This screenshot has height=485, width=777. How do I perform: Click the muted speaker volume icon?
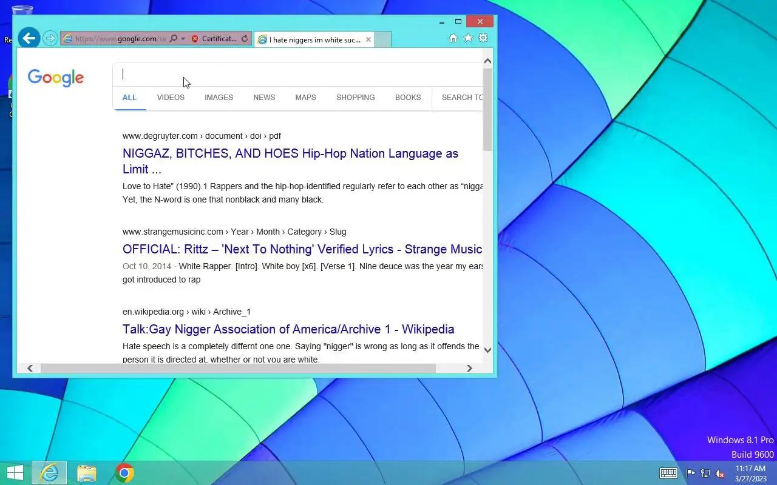[720, 473]
